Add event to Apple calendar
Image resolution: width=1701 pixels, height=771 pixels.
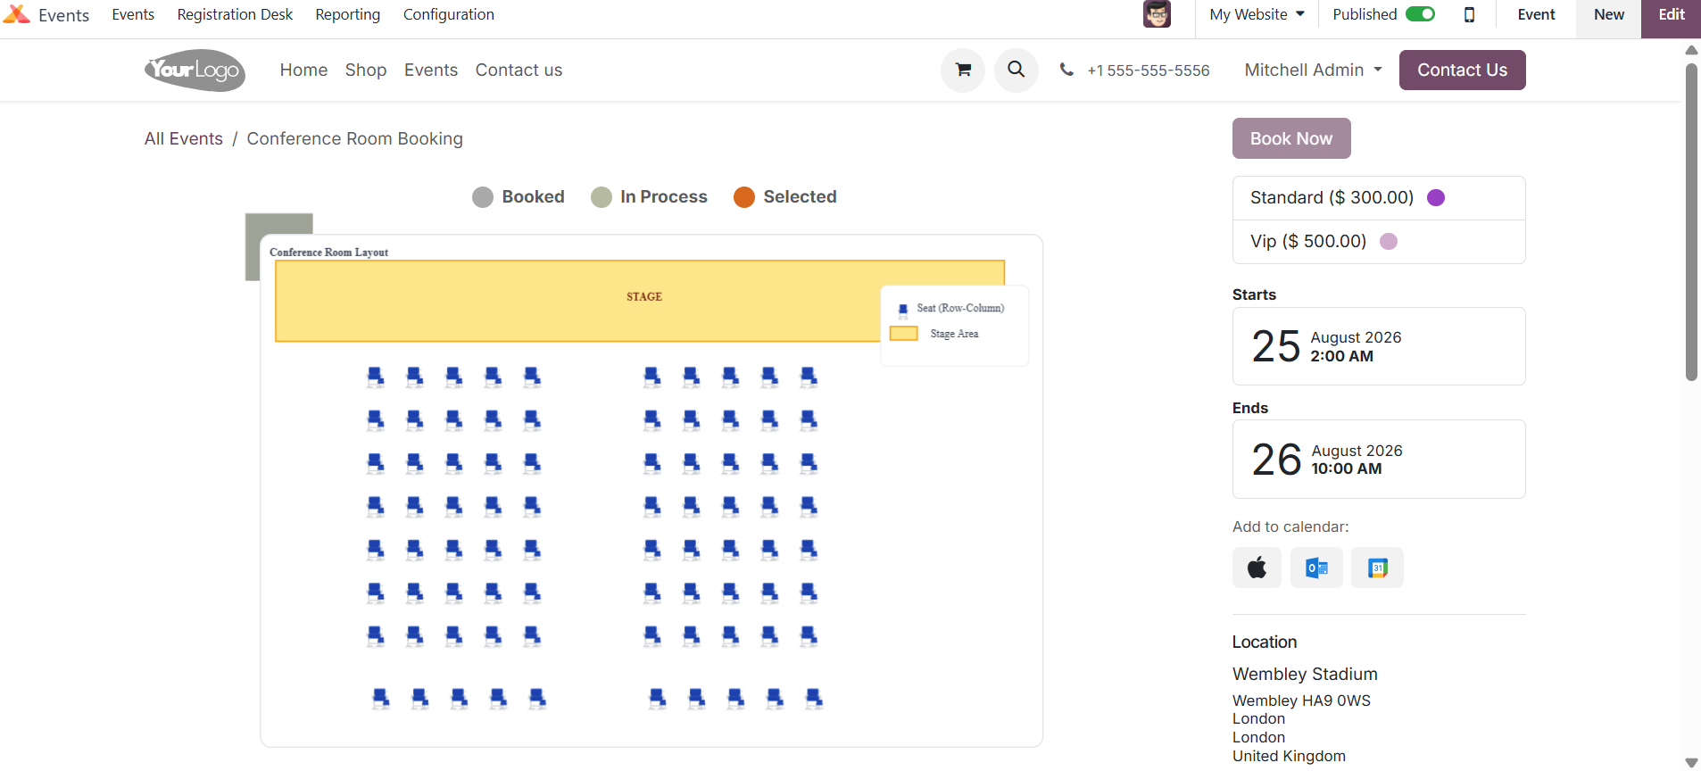coord(1257,568)
